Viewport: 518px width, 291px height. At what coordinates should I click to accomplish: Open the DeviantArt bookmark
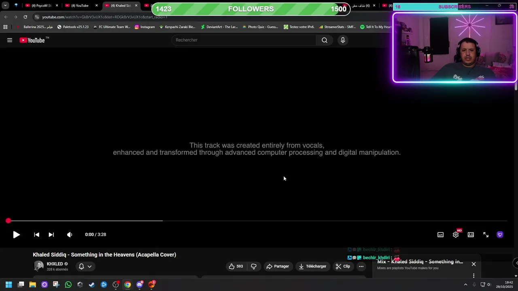click(219, 27)
